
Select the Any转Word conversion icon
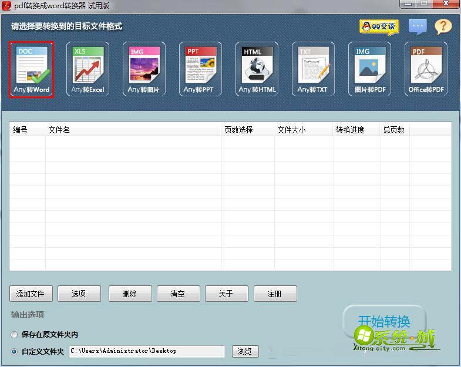[31, 69]
